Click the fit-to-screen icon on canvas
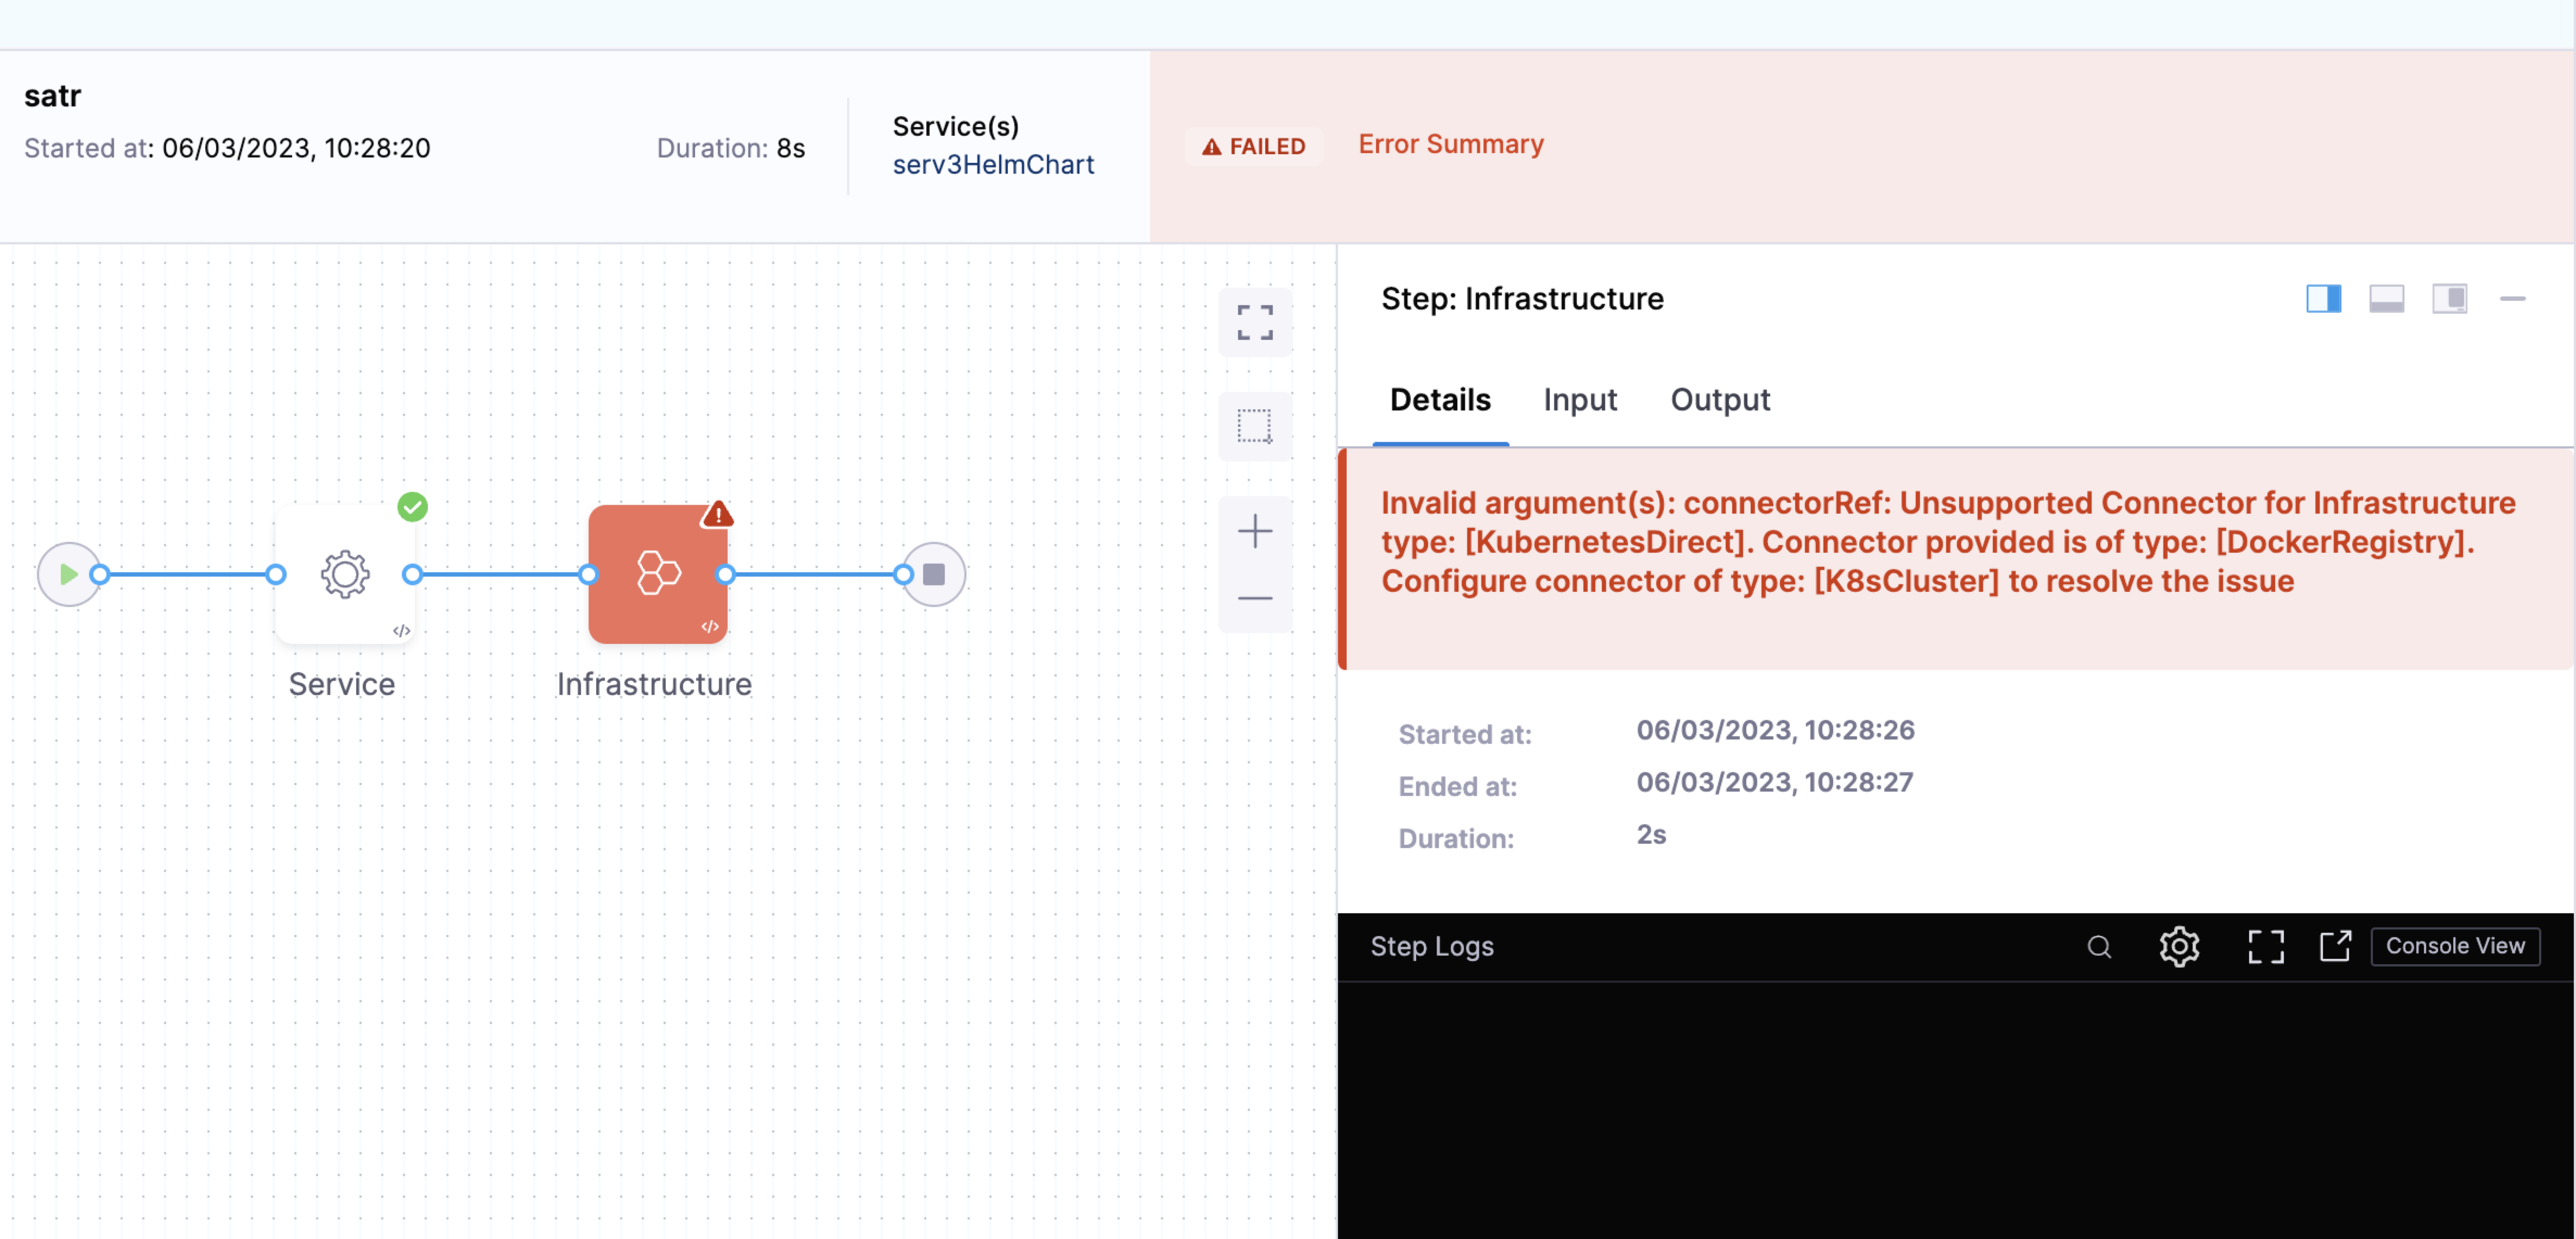2576x1239 pixels. point(1254,322)
